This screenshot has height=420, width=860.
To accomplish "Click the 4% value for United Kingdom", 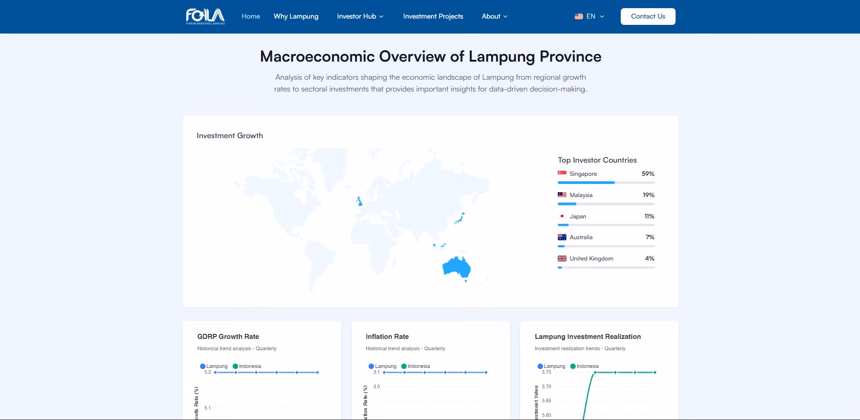I will click(x=650, y=258).
